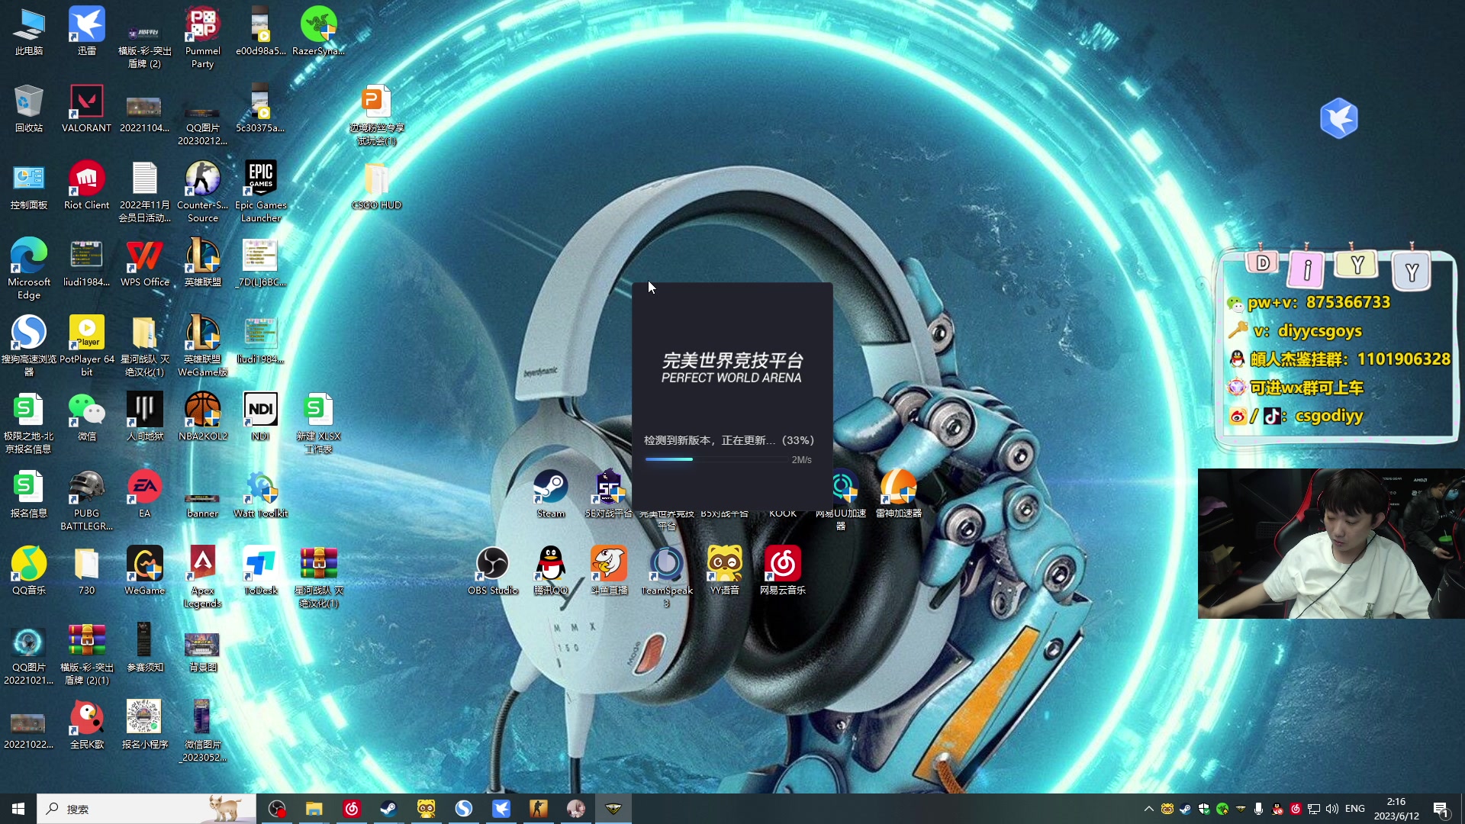Open the 此电脑 (This PC) desktop icon
1465x824 pixels.
[29, 32]
